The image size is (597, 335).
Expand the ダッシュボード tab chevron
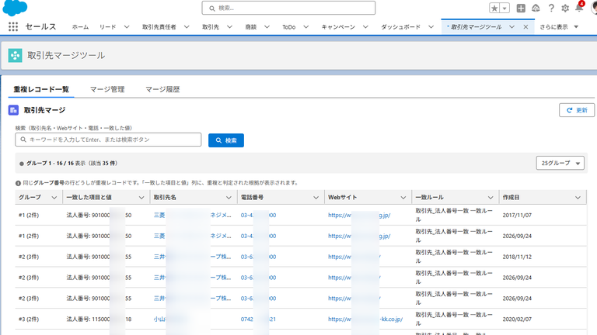[431, 27]
